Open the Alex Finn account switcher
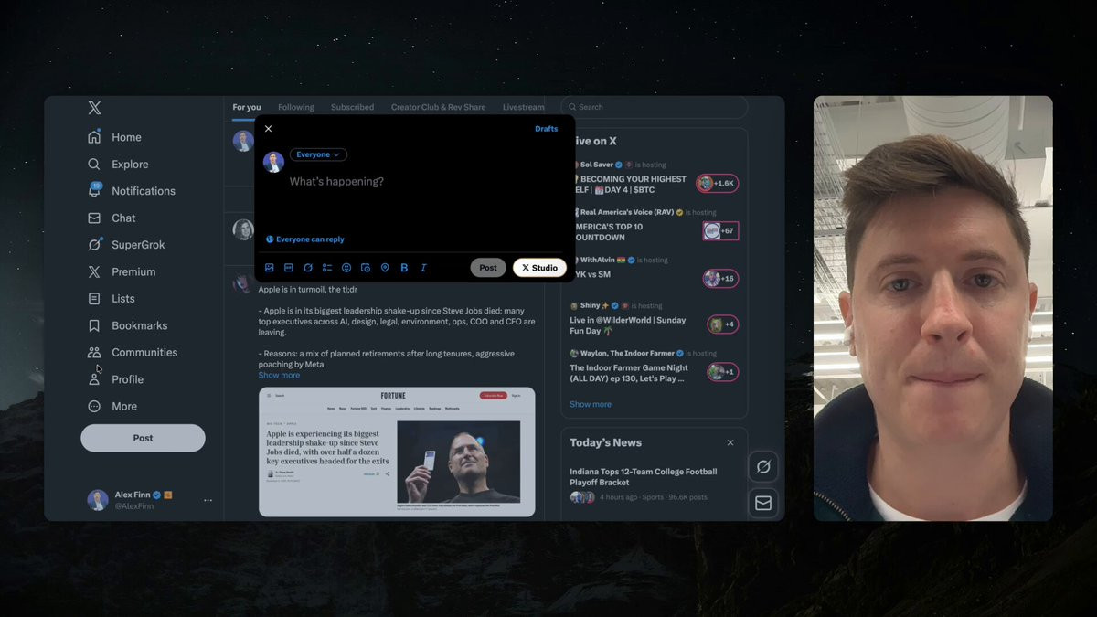 [150, 500]
